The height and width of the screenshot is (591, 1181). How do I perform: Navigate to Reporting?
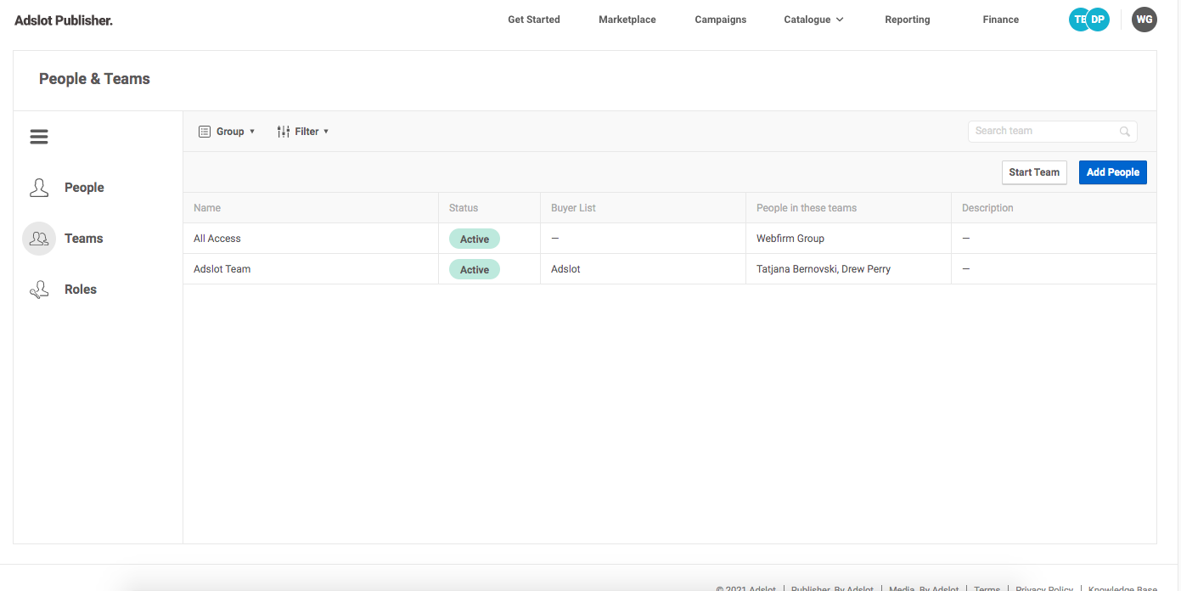click(x=907, y=20)
